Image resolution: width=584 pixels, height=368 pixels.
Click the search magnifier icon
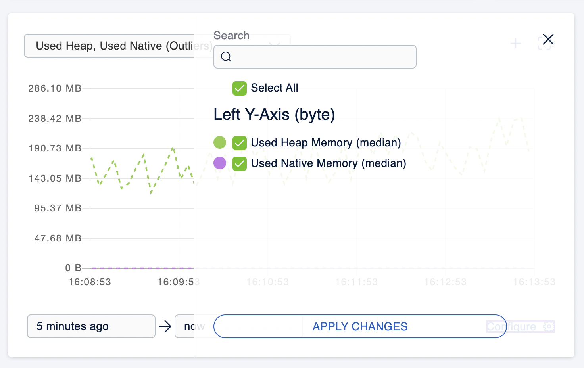click(226, 57)
